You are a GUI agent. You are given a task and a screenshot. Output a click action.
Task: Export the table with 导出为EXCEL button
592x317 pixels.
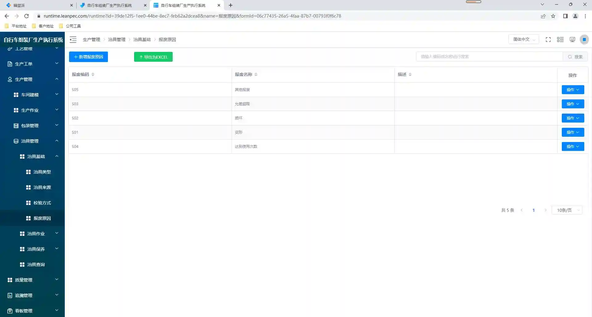pos(153,57)
